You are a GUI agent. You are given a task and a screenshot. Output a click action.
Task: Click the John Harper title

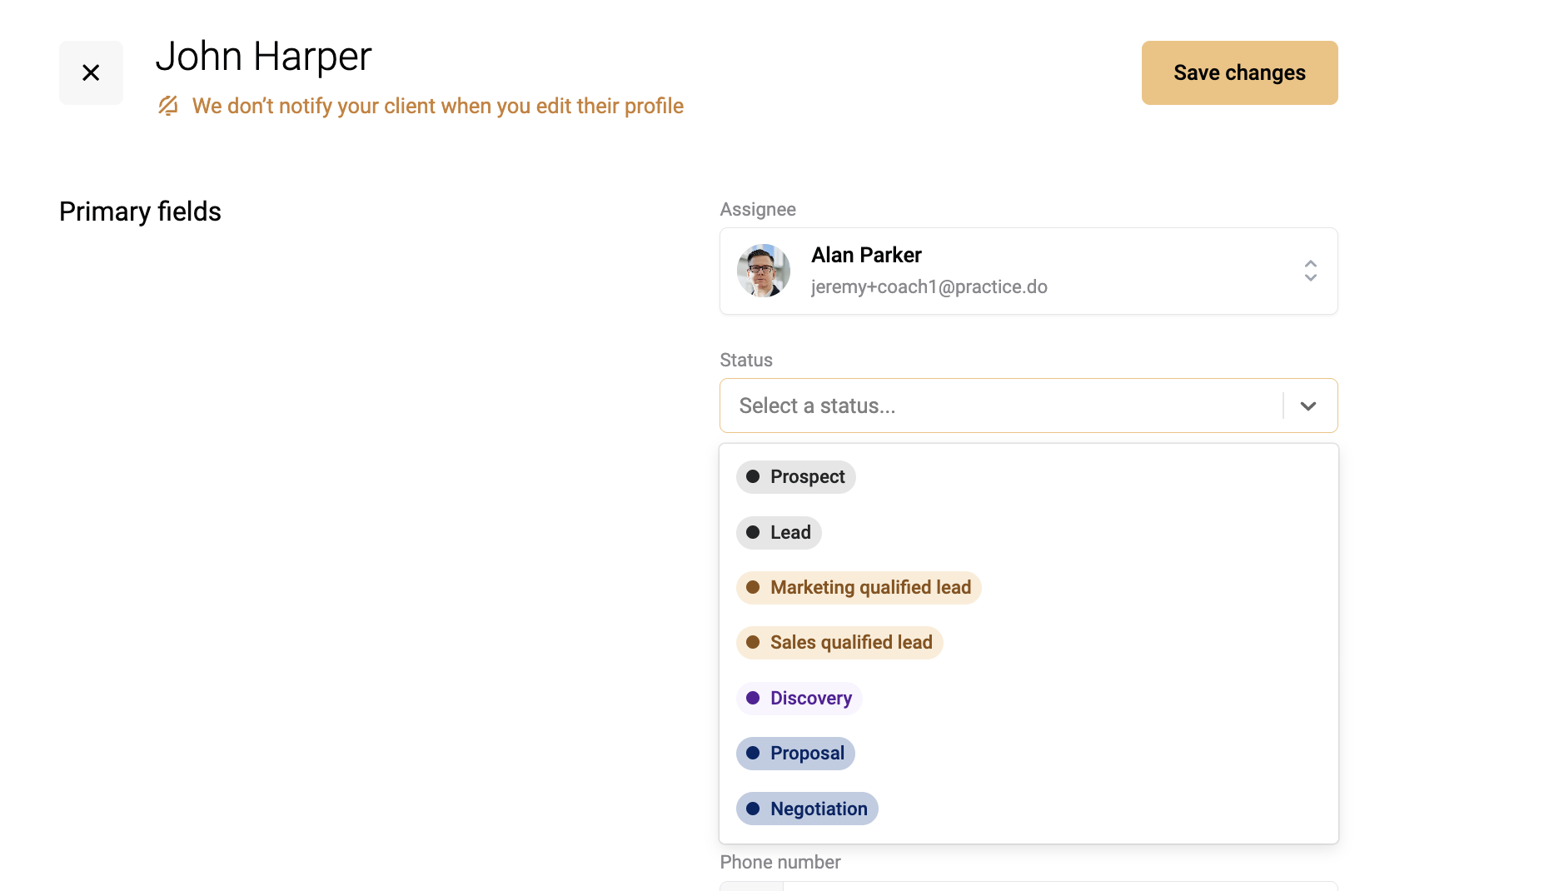pos(263,57)
